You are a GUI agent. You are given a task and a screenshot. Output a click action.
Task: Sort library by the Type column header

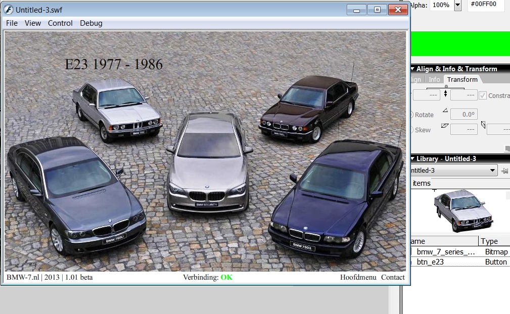point(494,241)
